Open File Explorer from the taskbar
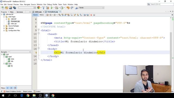Viewport: 174px width, 98px height. [34, 96]
